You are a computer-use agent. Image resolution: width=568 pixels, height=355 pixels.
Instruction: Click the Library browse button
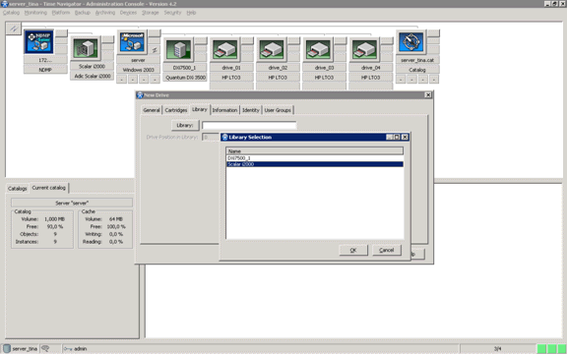point(185,125)
